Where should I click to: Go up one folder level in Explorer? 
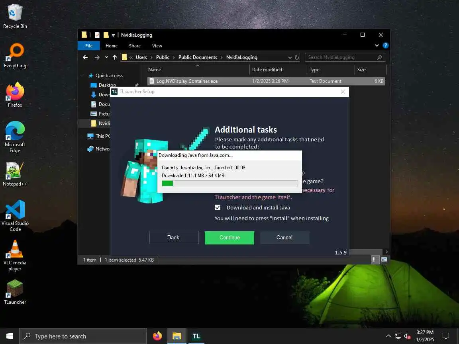[x=115, y=57]
